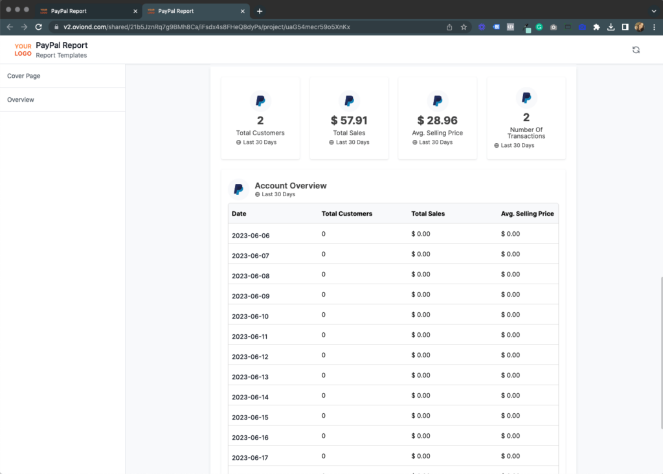This screenshot has width=663, height=474.
Task: Close the active PayPal Report tab
Action: point(243,11)
